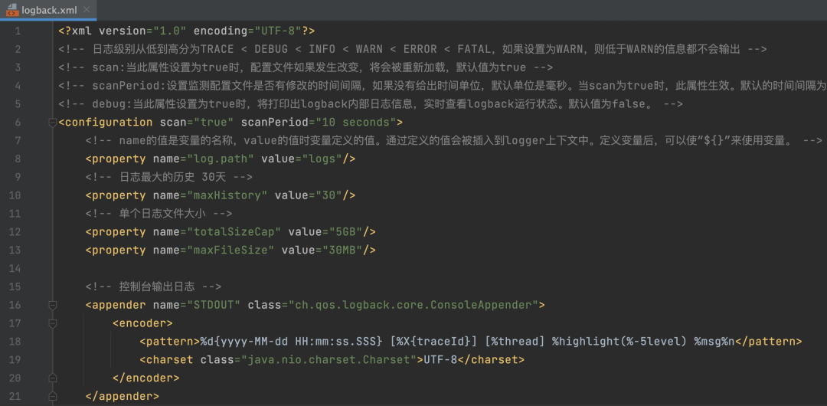Click the "10 seconds" scanPeriod value
The height and width of the screenshot is (406, 827).
click(352, 123)
